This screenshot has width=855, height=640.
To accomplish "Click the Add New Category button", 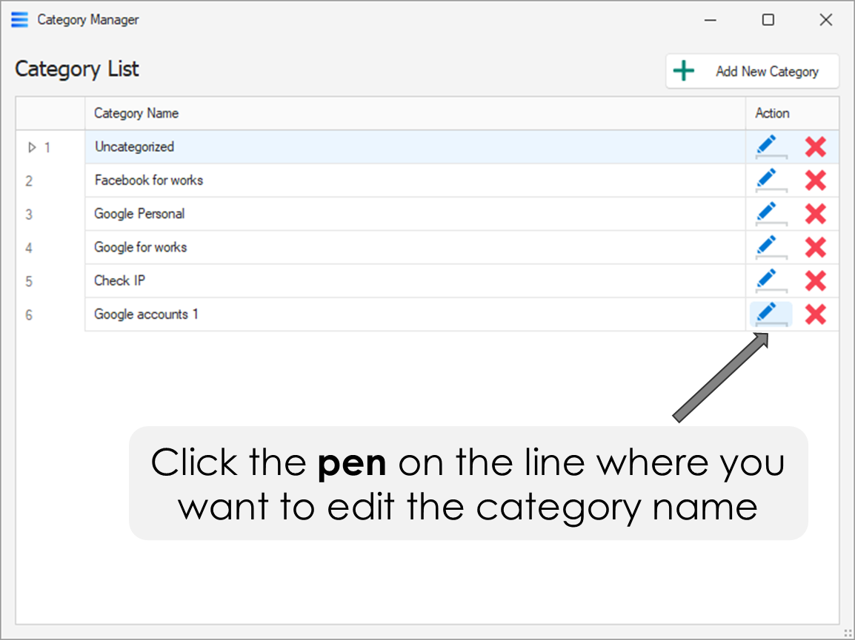I will pyautogui.click(x=752, y=72).
